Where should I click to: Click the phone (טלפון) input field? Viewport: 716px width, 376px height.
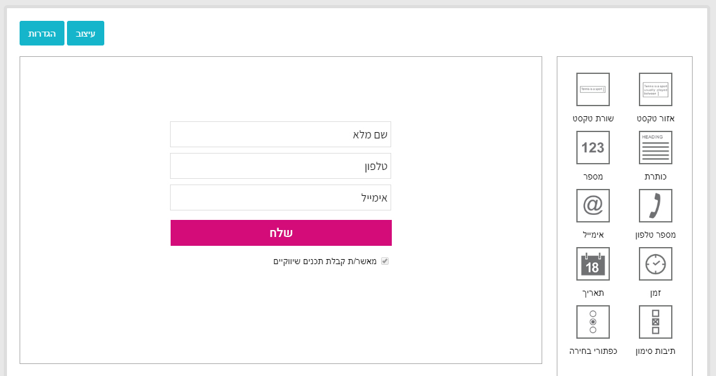click(281, 166)
